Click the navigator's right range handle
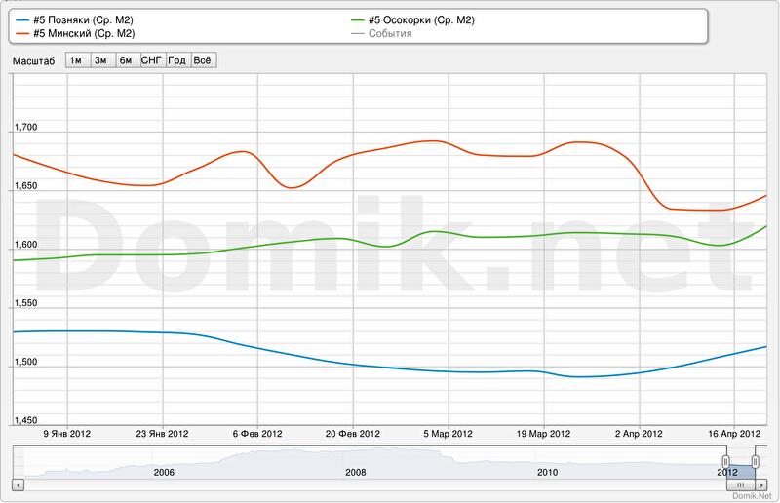The width and height of the screenshot is (780, 503). click(757, 461)
